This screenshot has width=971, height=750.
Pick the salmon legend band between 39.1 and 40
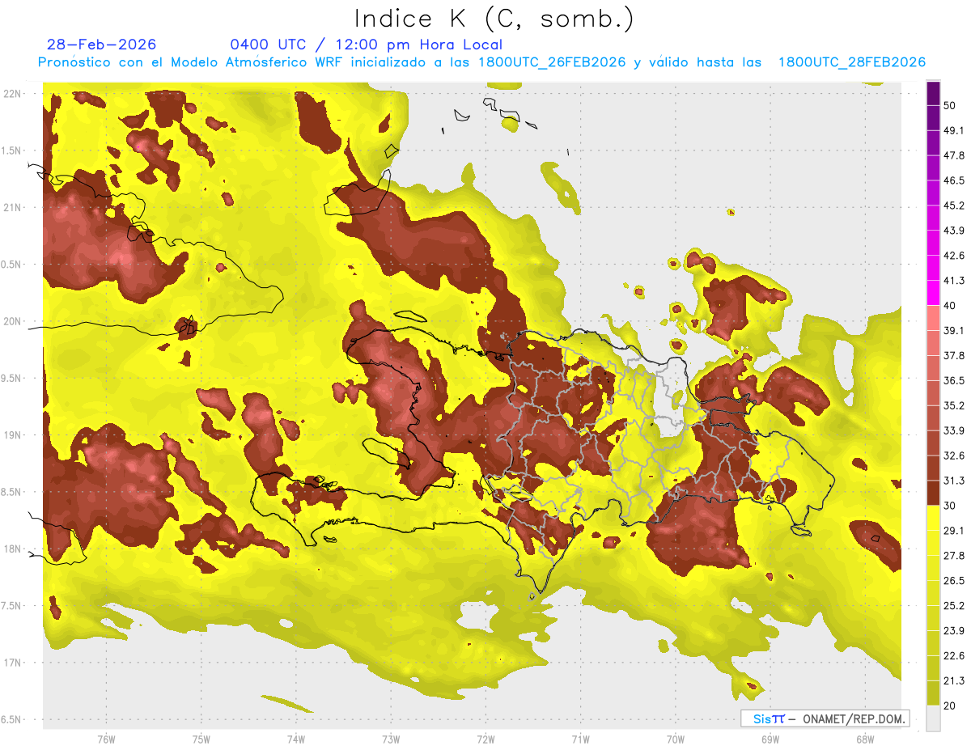[x=933, y=318]
